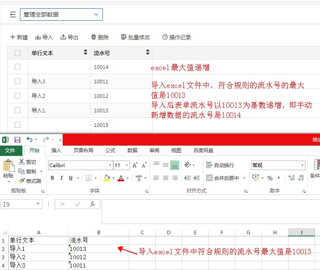Open the 管理全部数据 dropdown
Viewport: 320px width, 270px height.
pyautogui.click(x=61, y=15)
